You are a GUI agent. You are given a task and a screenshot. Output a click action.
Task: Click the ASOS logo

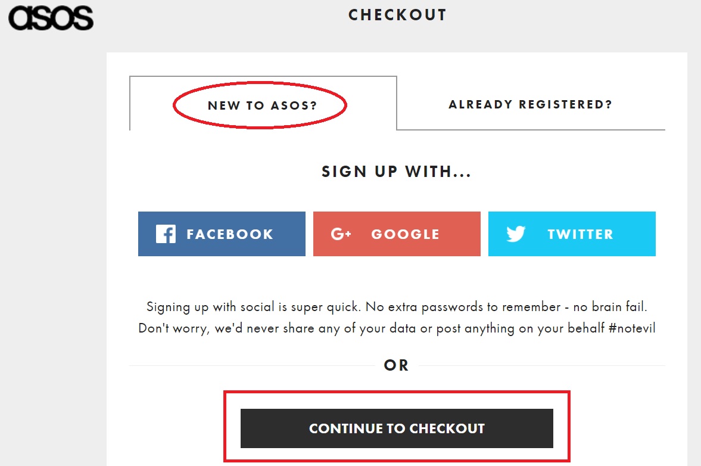[51, 18]
